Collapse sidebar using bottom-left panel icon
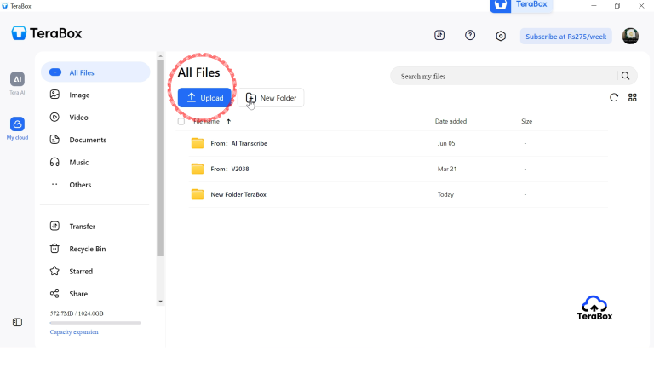The height and width of the screenshot is (368, 654). [x=17, y=322]
